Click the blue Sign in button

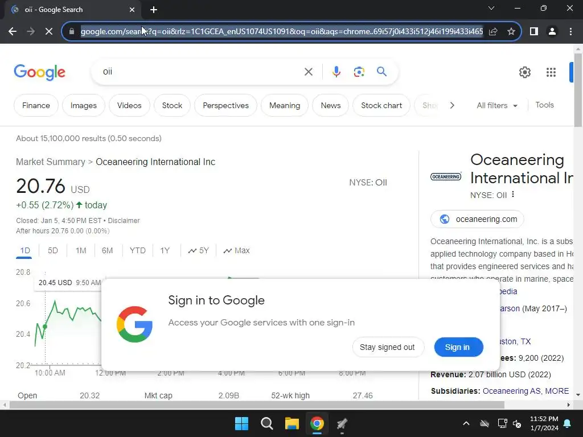click(x=458, y=347)
